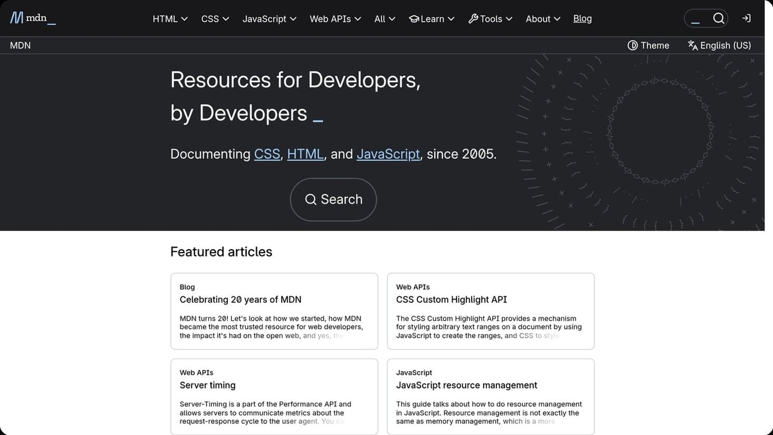Click the graduation cap icon beside Learn

(414, 19)
